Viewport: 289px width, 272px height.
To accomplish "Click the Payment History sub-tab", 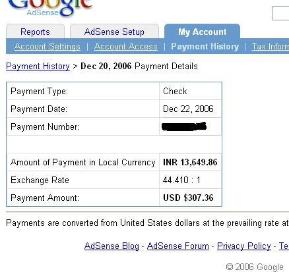I will point(205,47).
